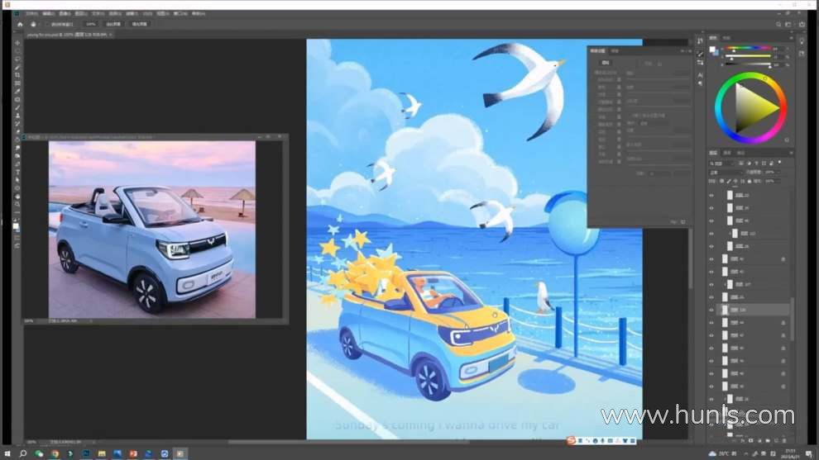Open the layer blend mode dropdown
Image resolution: width=819 pixels, height=460 pixels.
726,172
